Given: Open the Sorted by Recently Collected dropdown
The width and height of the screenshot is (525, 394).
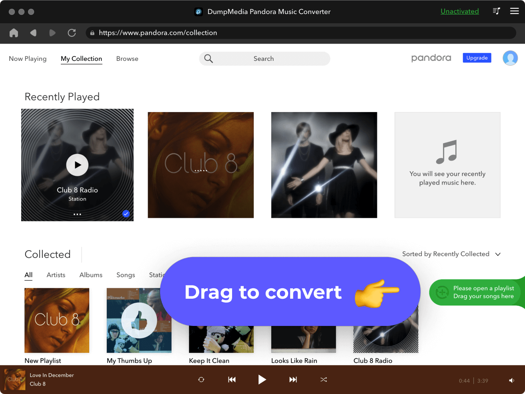Looking at the screenshot, I should (x=451, y=254).
